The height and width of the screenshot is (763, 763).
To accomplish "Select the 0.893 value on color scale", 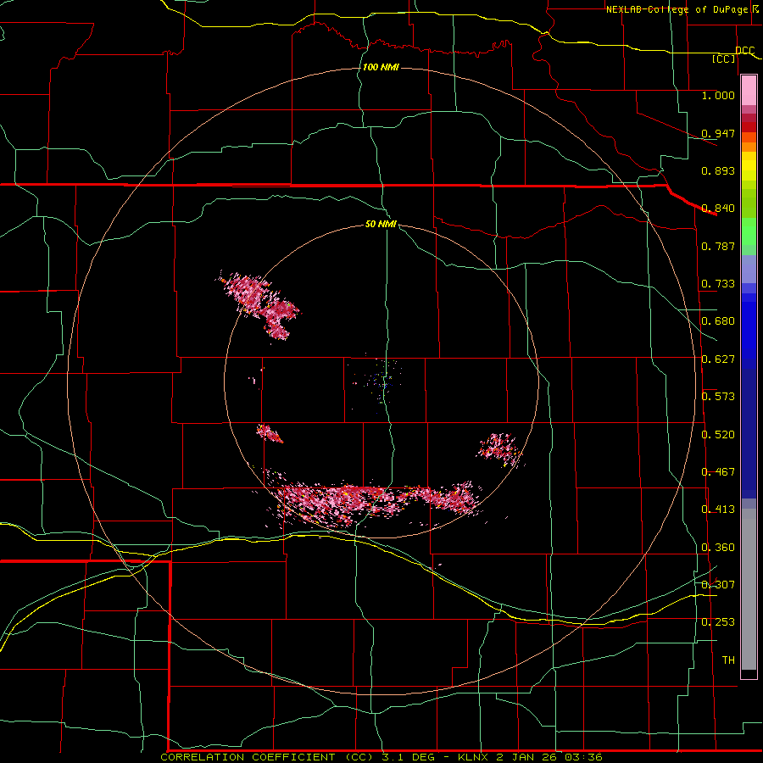I will pos(718,170).
